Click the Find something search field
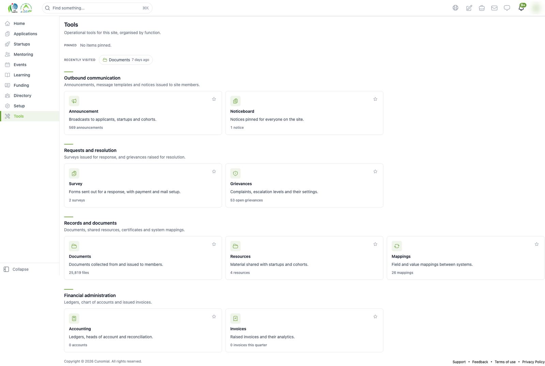 tap(97, 8)
